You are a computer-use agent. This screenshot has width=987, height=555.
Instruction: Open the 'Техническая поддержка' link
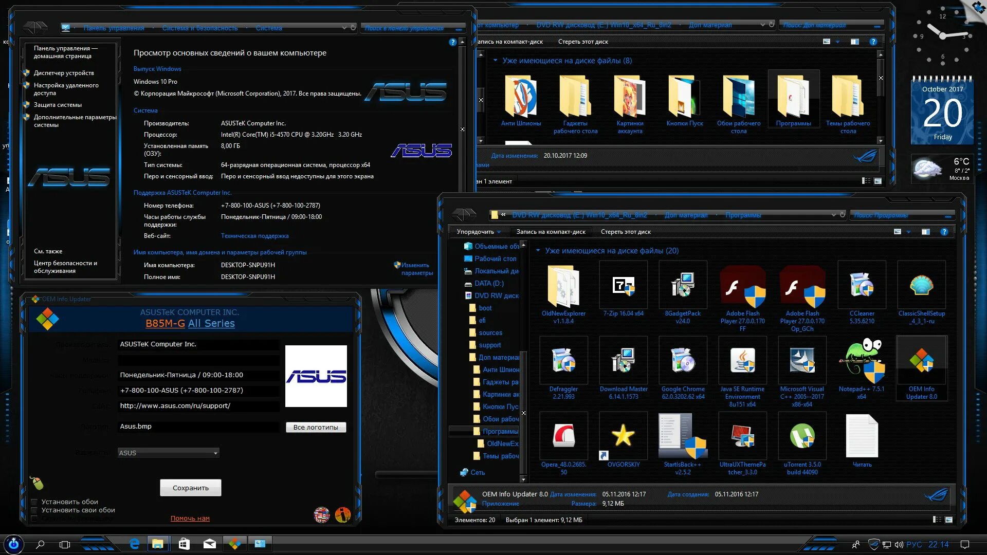pyautogui.click(x=254, y=236)
